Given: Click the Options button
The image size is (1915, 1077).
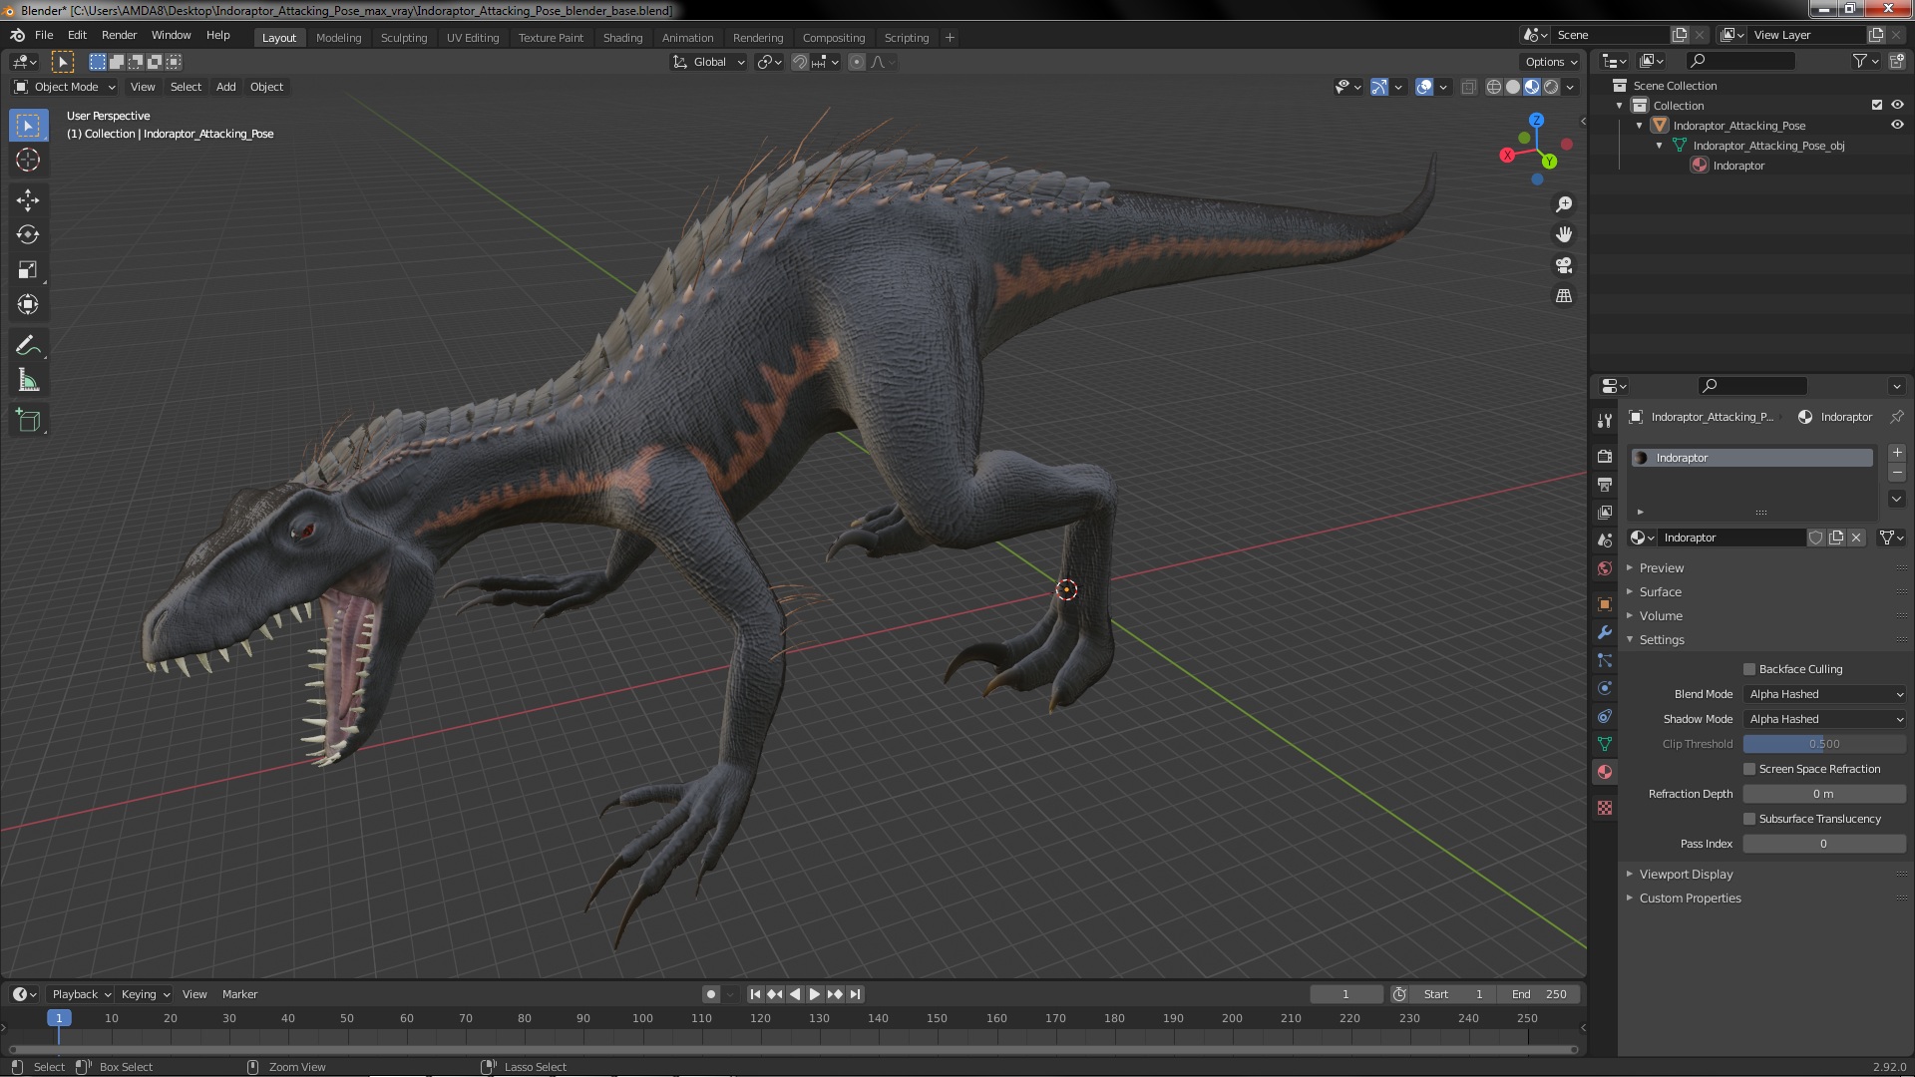Looking at the screenshot, I should point(1551,62).
